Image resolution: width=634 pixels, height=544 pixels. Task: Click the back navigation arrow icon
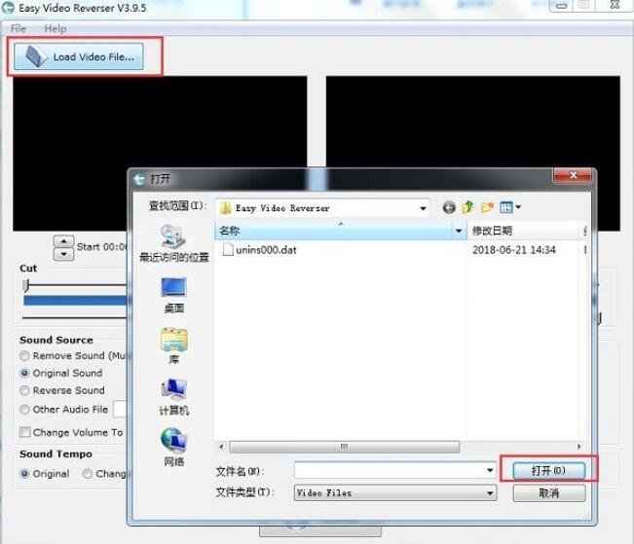pos(449,207)
